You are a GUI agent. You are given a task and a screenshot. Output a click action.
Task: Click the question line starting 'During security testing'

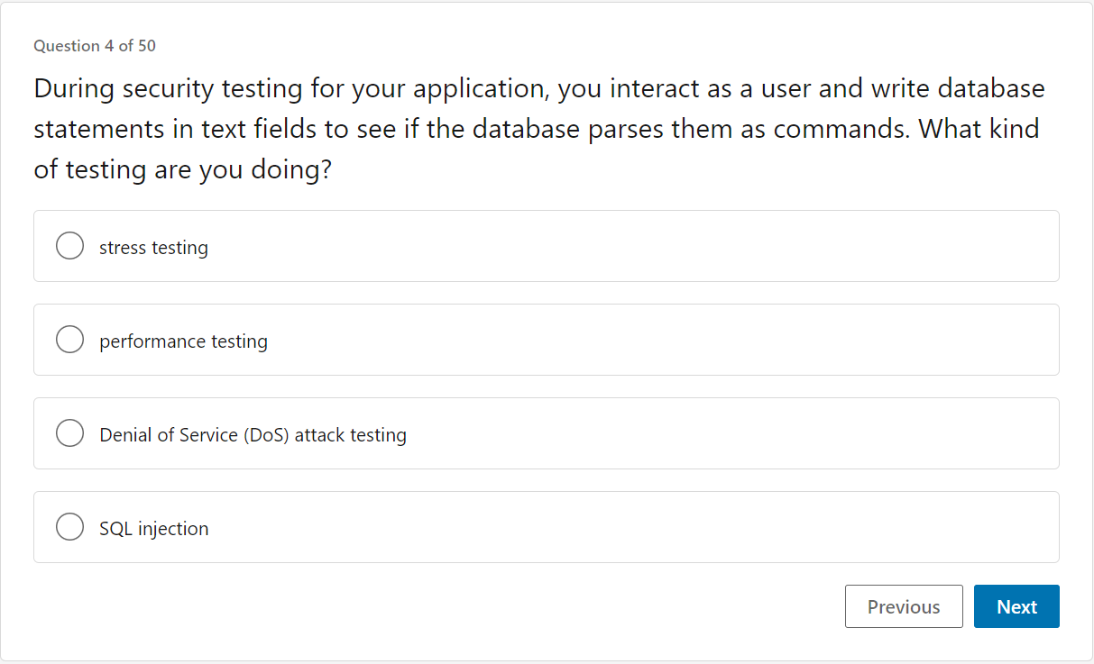click(x=538, y=89)
